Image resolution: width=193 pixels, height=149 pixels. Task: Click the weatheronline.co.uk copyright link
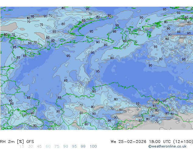(x=167, y=146)
